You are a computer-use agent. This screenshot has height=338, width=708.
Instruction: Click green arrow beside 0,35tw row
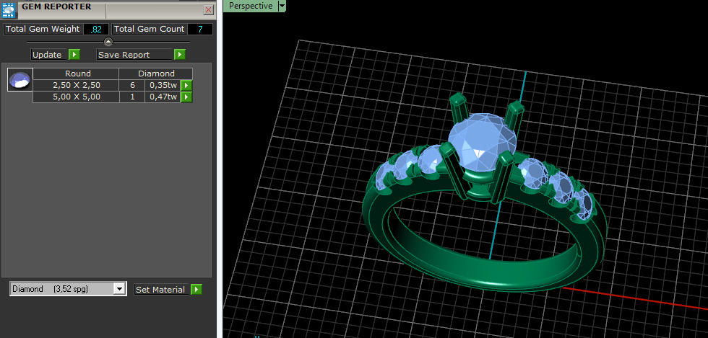click(186, 85)
